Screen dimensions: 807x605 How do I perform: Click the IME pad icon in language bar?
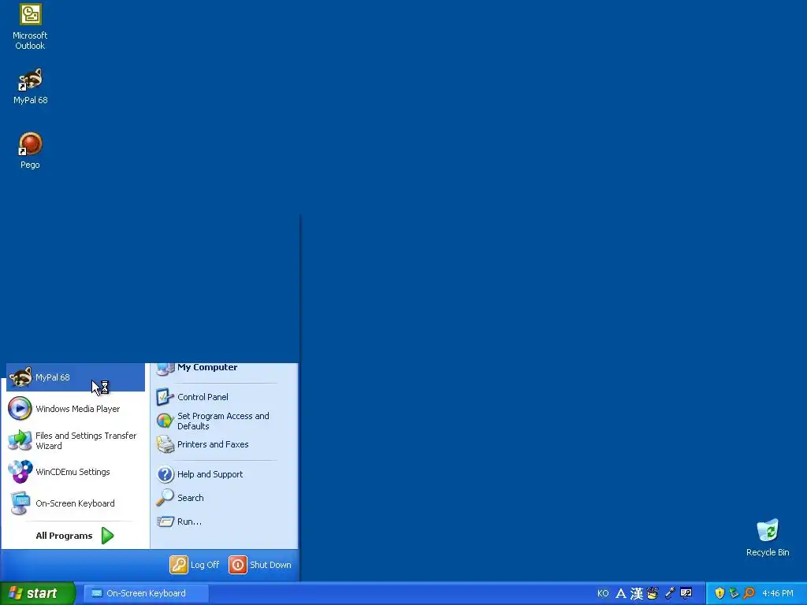click(653, 593)
